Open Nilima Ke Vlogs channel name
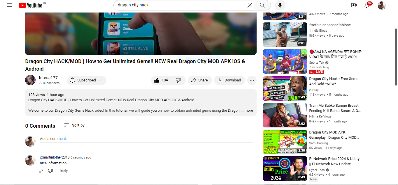Screen dimensions: 398x185 (320, 116)
